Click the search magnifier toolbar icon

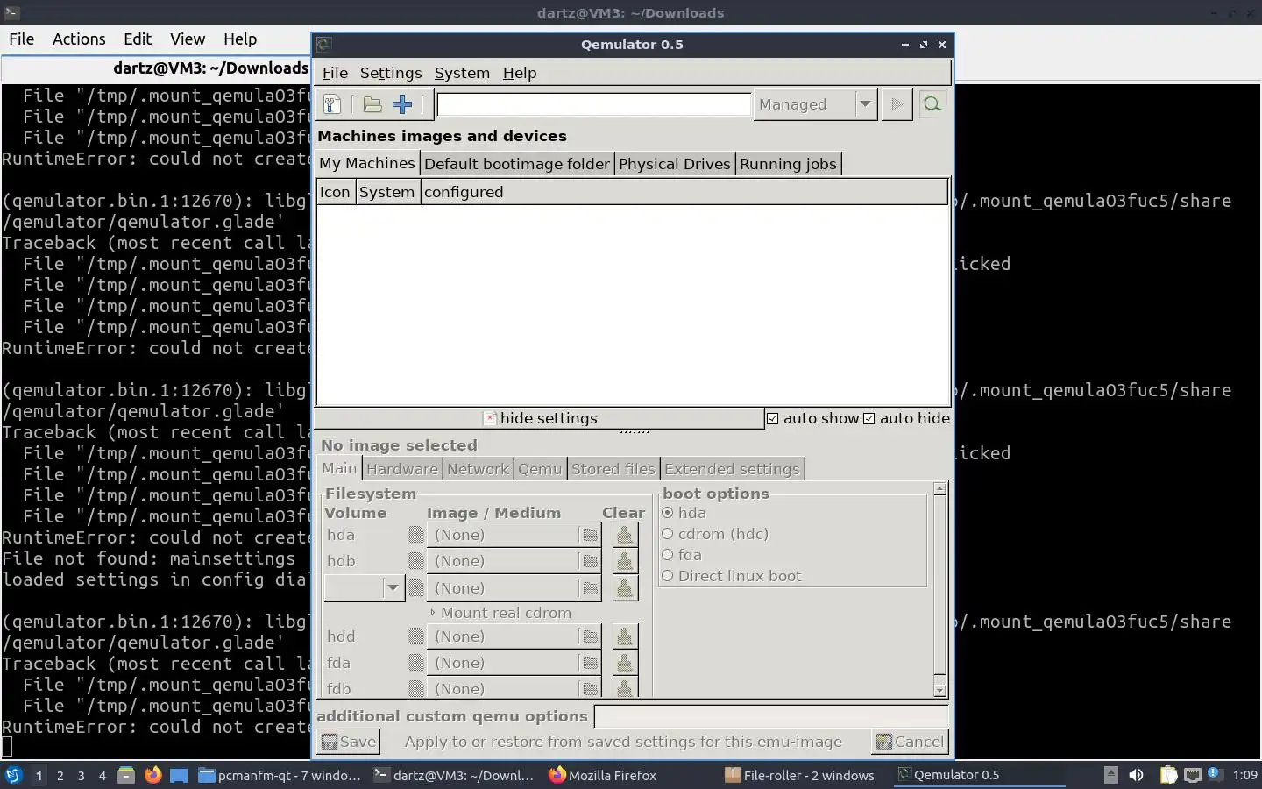tap(933, 104)
